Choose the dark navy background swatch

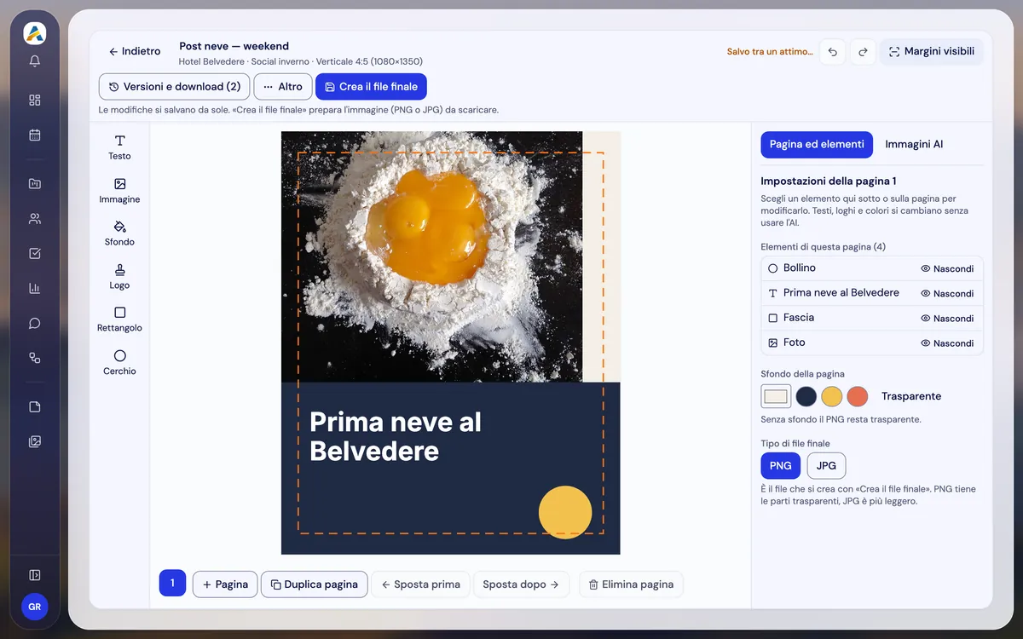coord(806,396)
